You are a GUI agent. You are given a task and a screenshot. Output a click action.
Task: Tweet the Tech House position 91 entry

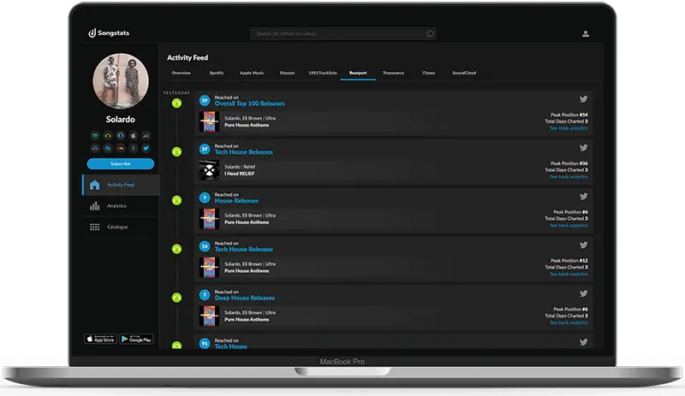click(583, 342)
